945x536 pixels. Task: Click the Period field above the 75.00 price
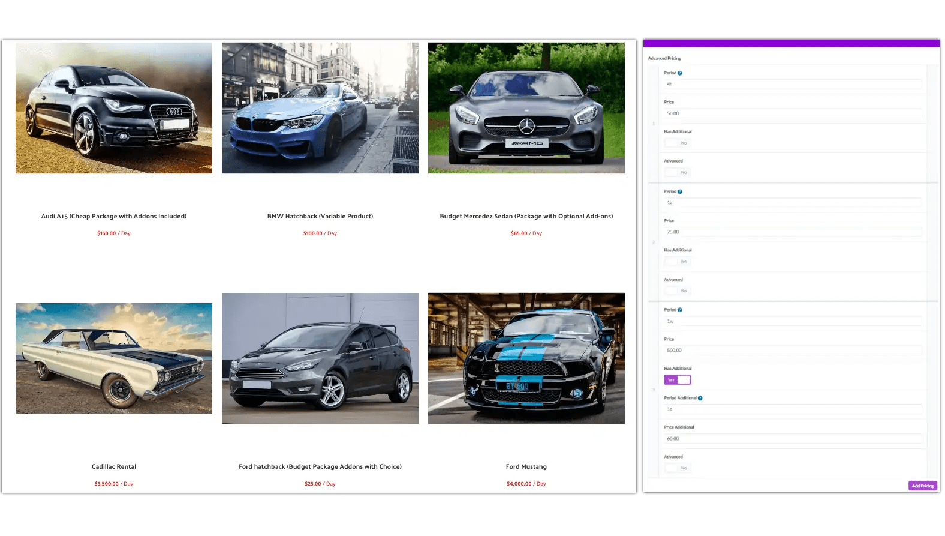793,203
